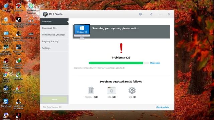Open the Recycle Bin icon
The height and width of the screenshot is (120, 214).
point(6,21)
